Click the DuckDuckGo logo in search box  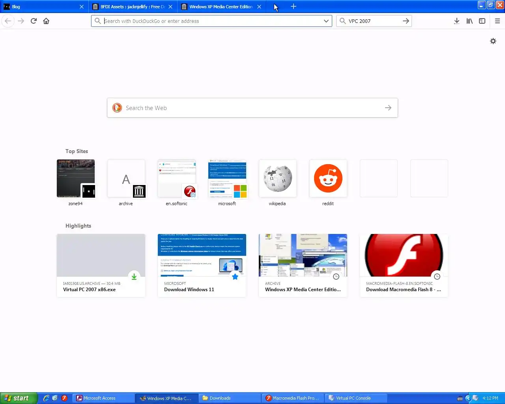117,108
